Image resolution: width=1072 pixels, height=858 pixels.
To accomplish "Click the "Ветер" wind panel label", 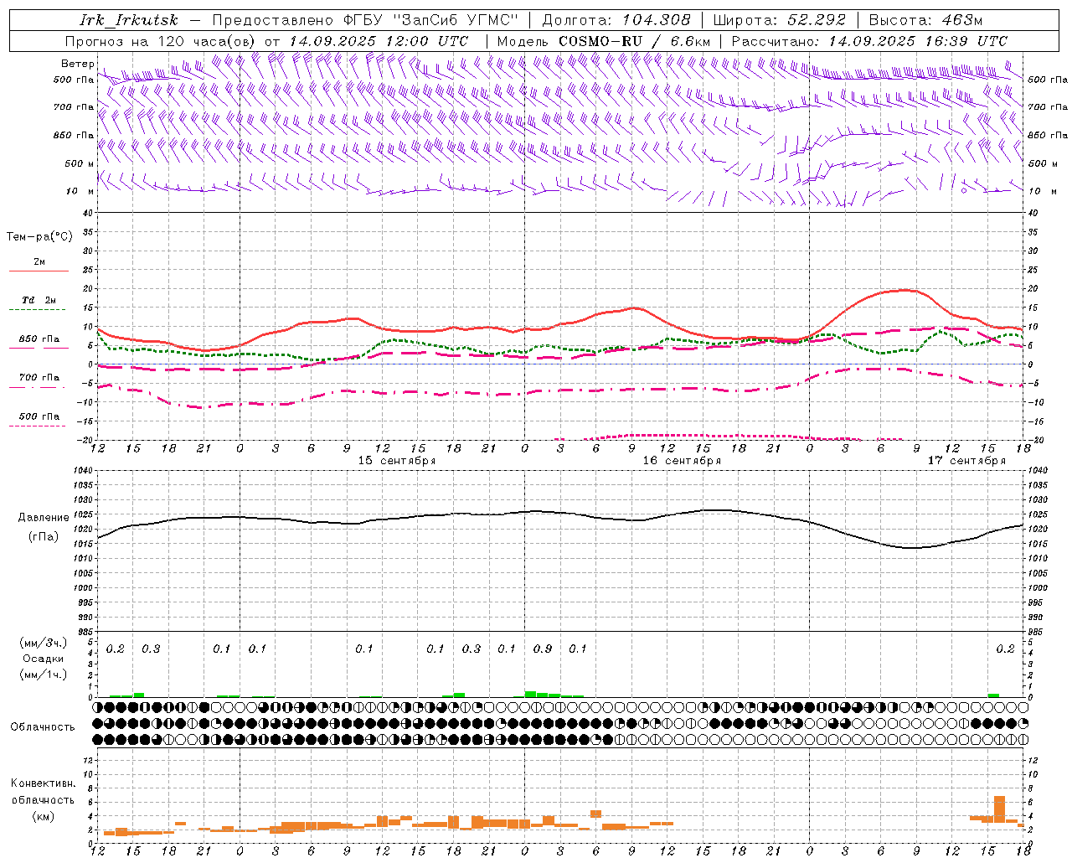I will pyautogui.click(x=77, y=64).
